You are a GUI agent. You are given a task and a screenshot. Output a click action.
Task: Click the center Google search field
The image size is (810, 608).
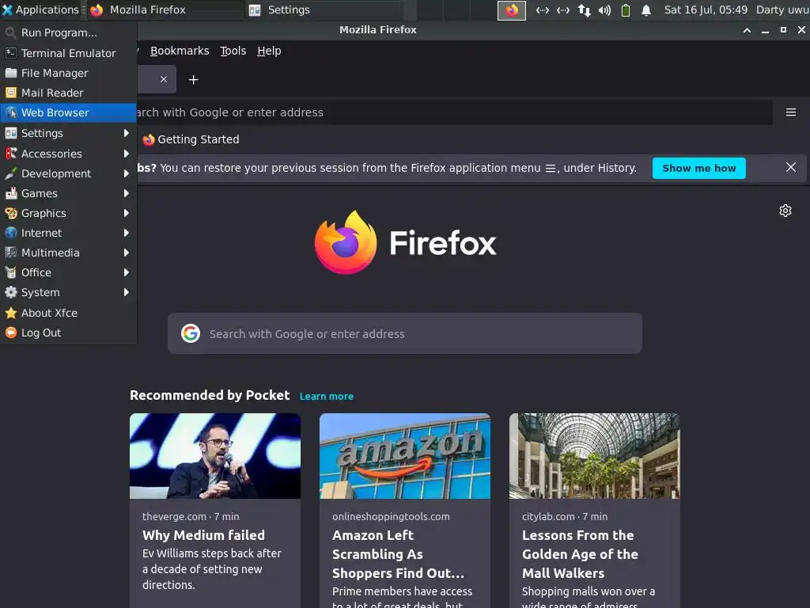pyautogui.click(x=405, y=333)
